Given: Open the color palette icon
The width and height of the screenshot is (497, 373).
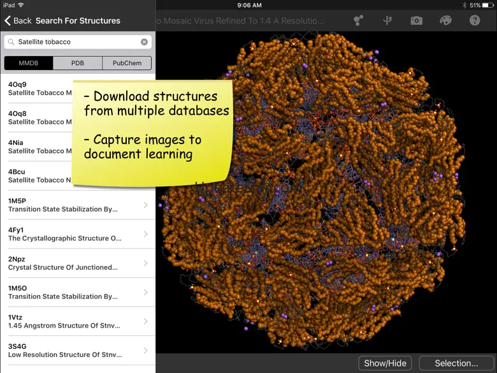Looking at the screenshot, I should pyautogui.click(x=445, y=20).
